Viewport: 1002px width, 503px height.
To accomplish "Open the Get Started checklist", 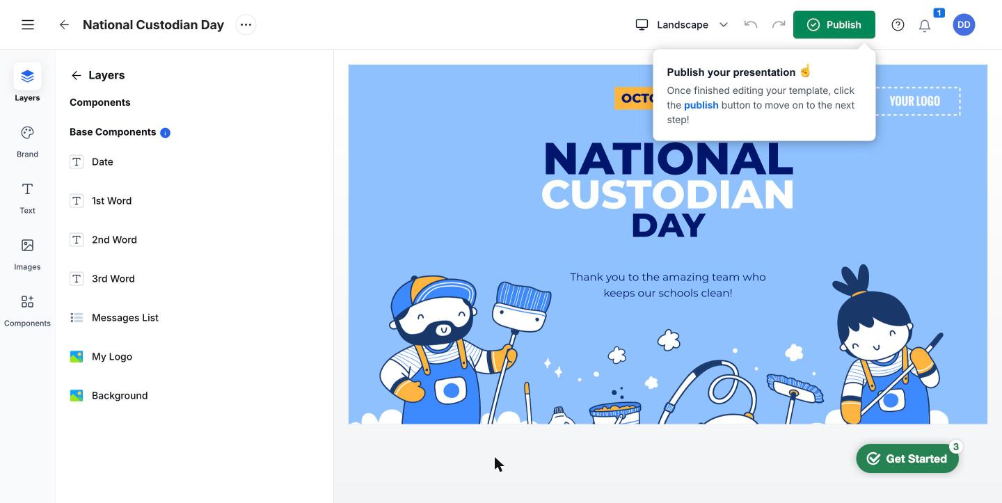I will tap(907, 458).
